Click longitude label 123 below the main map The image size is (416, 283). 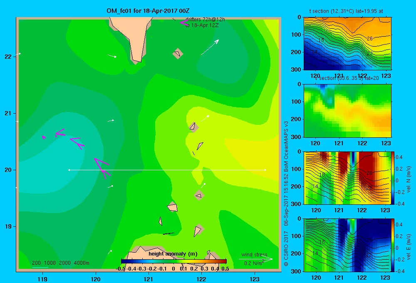tap(255, 279)
